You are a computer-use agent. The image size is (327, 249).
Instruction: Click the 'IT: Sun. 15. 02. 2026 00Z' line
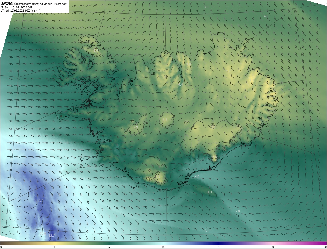16,7
